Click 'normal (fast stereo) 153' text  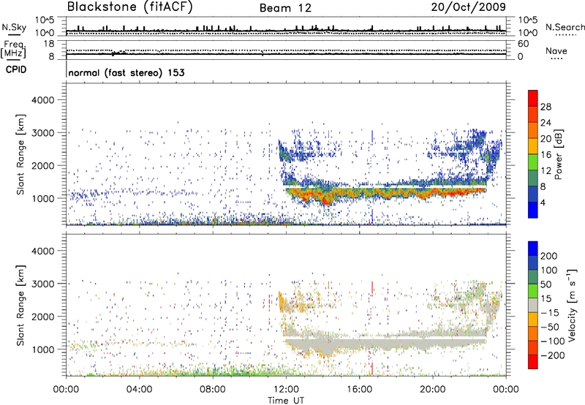[x=127, y=72]
